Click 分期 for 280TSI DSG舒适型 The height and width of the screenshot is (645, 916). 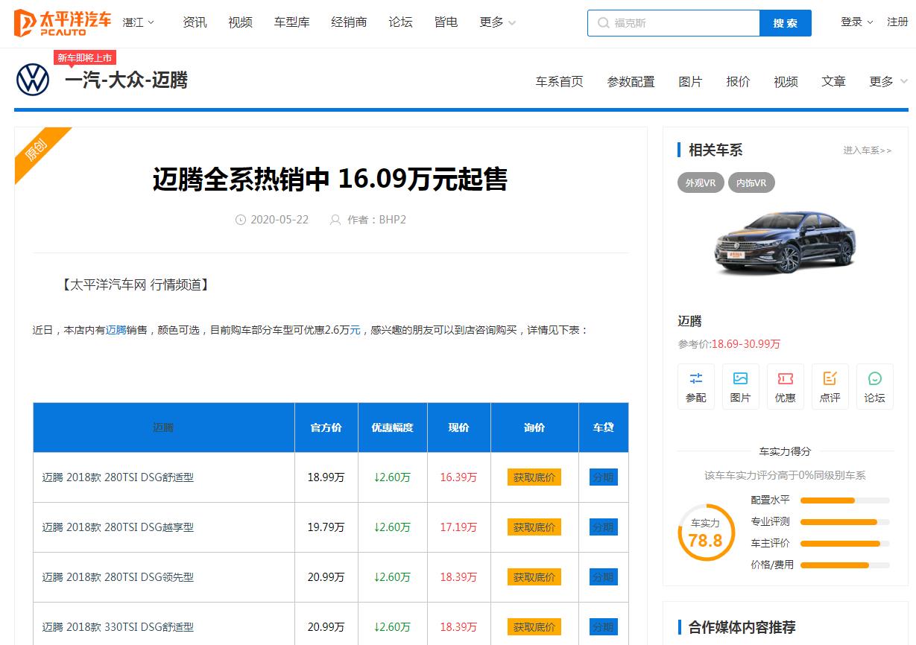point(604,477)
